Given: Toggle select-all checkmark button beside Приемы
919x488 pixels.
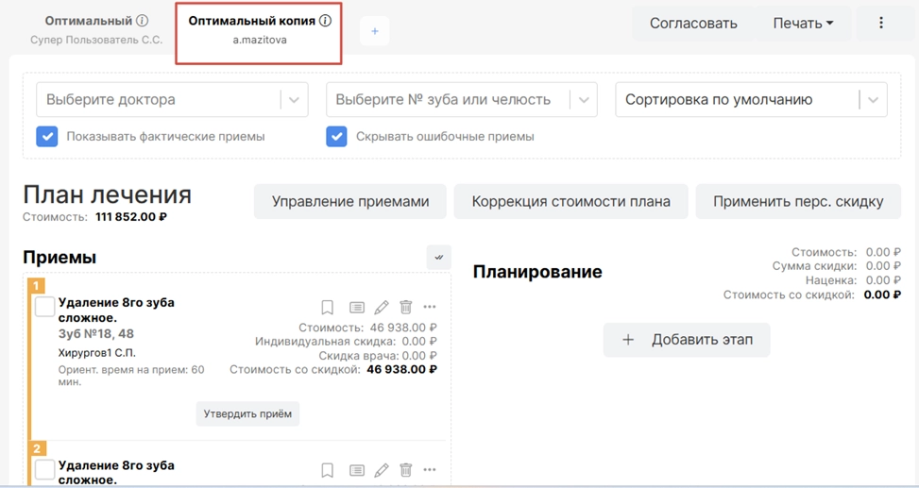Looking at the screenshot, I should pos(438,257).
